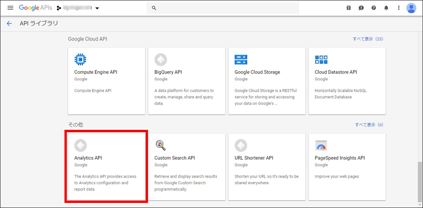This screenshot has height=208, width=423.
Task: Open the Compute Engine API title
Action: (x=96, y=72)
